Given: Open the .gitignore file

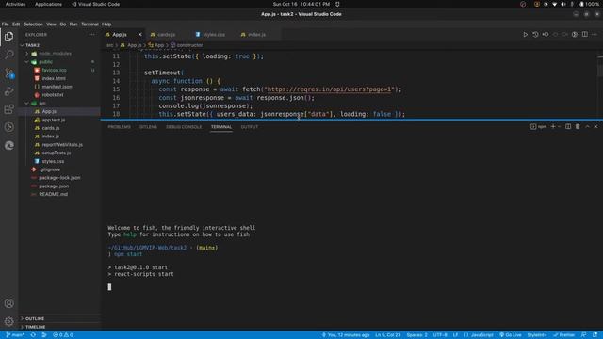Looking at the screenshot, I should point(50,169).
